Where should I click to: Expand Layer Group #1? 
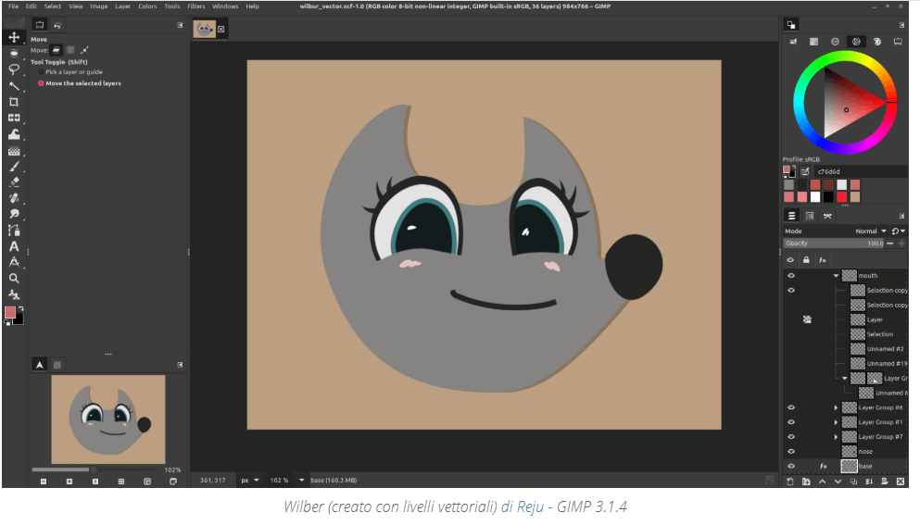click(x=836, y=422)
